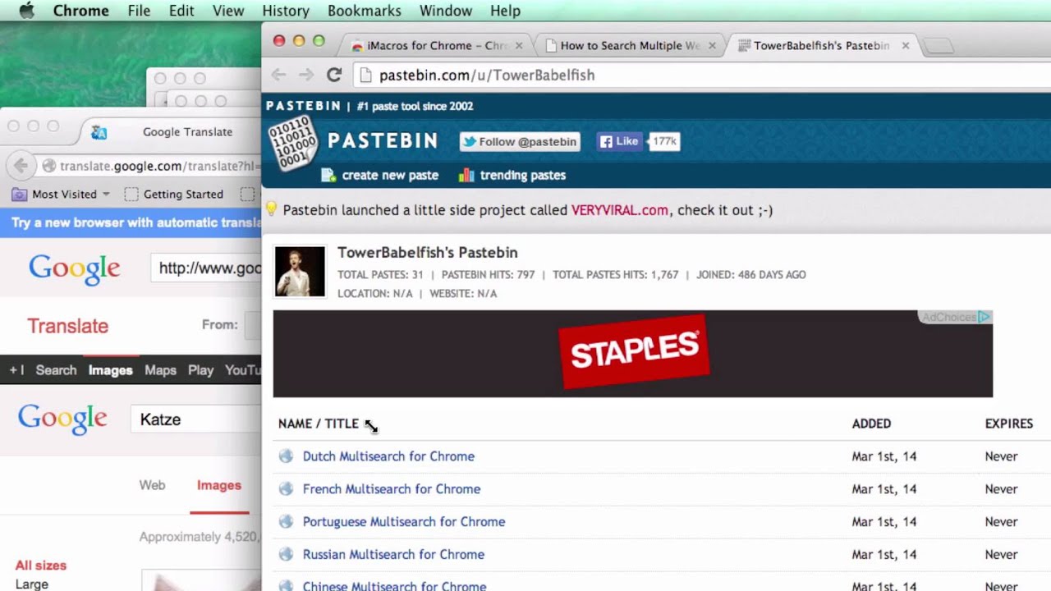Click the Staples advertisement banner
1051x591 pixels.
[x=633, y=354]
